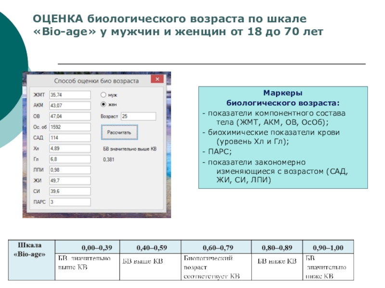Click the Гл field showing 6,8

click(70, 159)
